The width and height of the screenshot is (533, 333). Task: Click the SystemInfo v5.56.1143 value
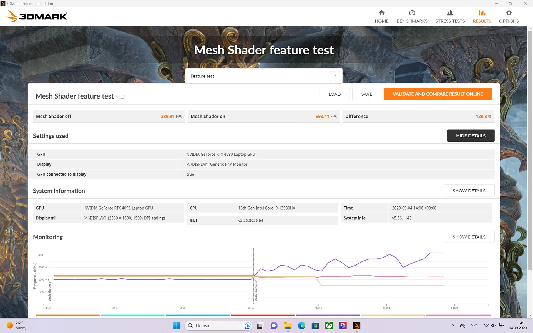pos(402,218)
